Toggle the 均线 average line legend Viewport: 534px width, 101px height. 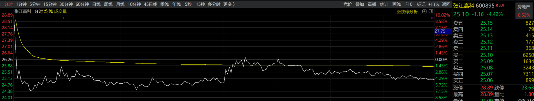pos(48,11)
